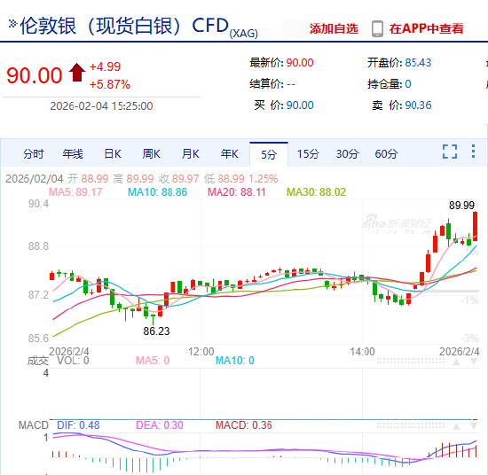This screenshot has width=488, height=475.
Task: Switch to the 分时 chart tab
Action: [x=34, y=154]
